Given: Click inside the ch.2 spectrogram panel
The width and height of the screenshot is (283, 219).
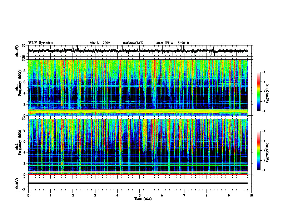Looking at the screenshot, I should (x=138, y=147).
